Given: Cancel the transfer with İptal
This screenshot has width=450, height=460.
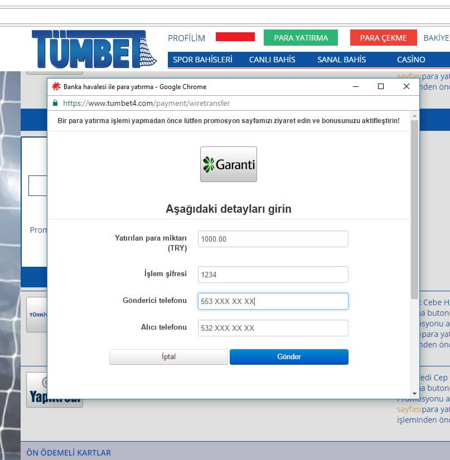Looking at the screenshot, I should pyautogui.click(x=168, y=356).
